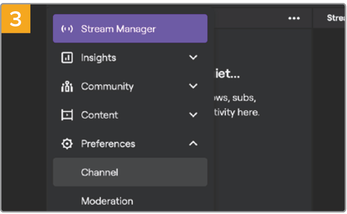347x214 pixels.
Task: Expand the Community section chevron
Action: pos(193,87)
